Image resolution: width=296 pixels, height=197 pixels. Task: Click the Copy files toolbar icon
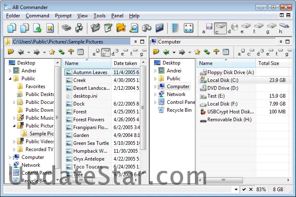tap(12, 28)
